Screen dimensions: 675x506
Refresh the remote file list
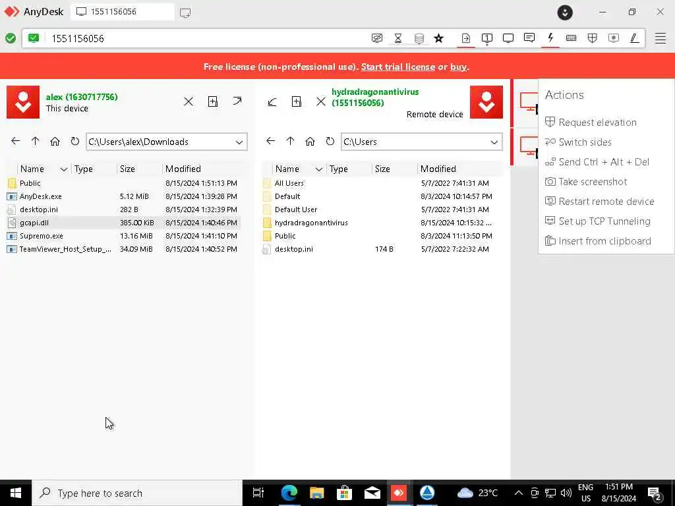coord(330,141)
